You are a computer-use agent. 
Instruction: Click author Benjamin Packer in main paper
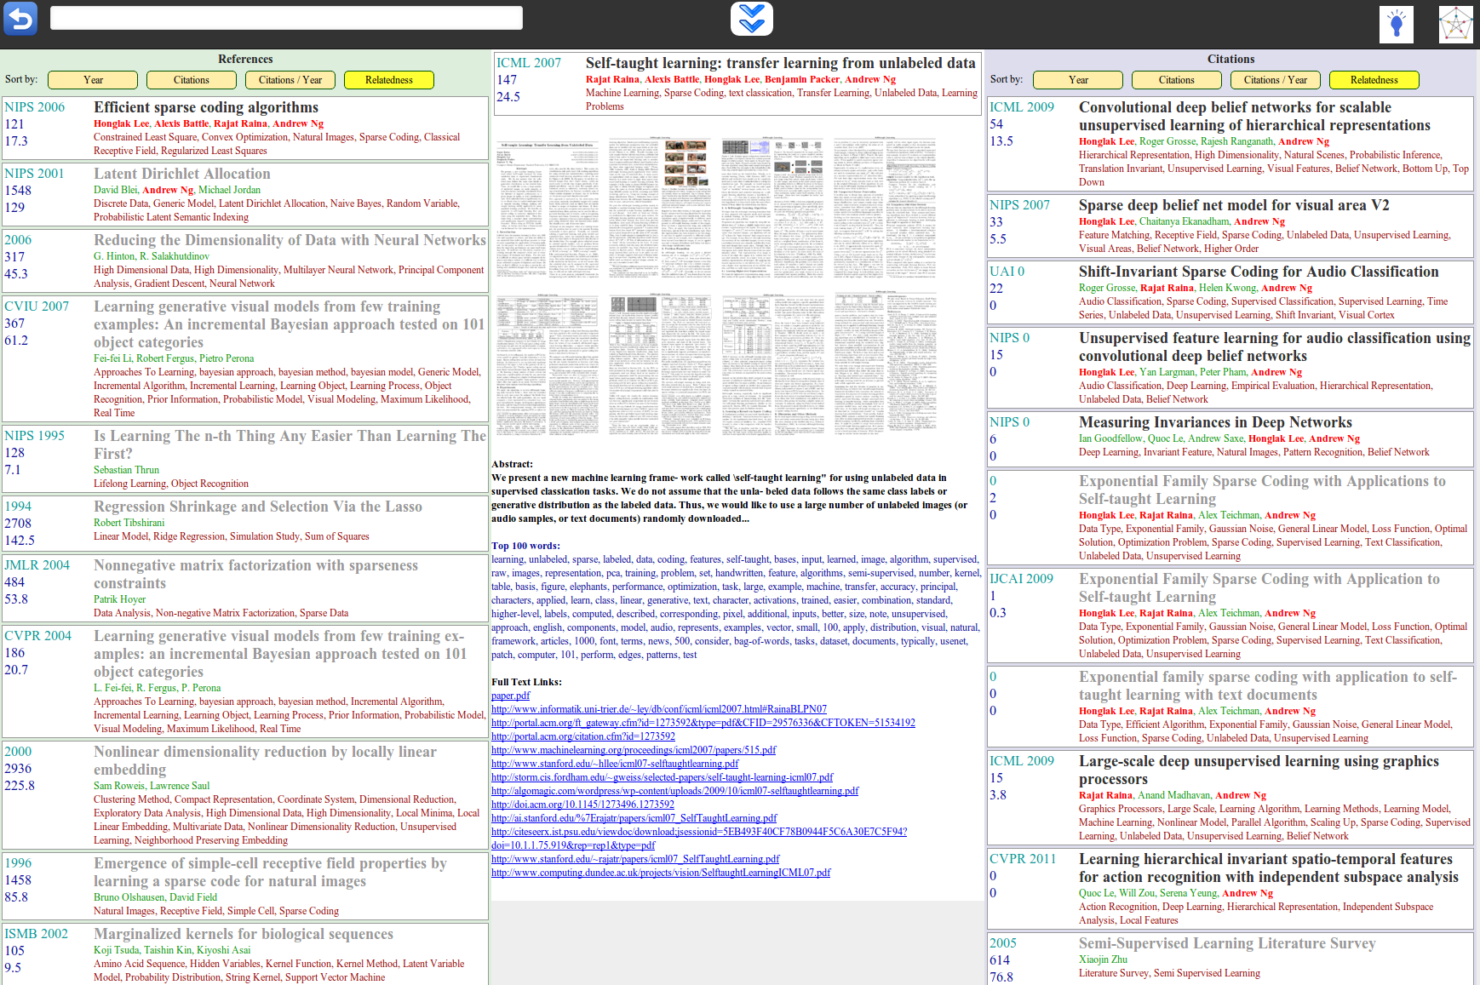pyautogui.click(x=802, y=79)
